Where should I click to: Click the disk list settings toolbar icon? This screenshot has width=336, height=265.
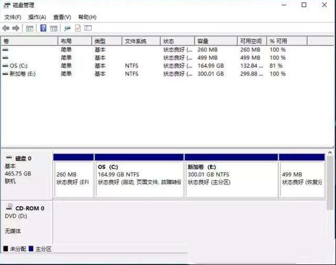88,28
